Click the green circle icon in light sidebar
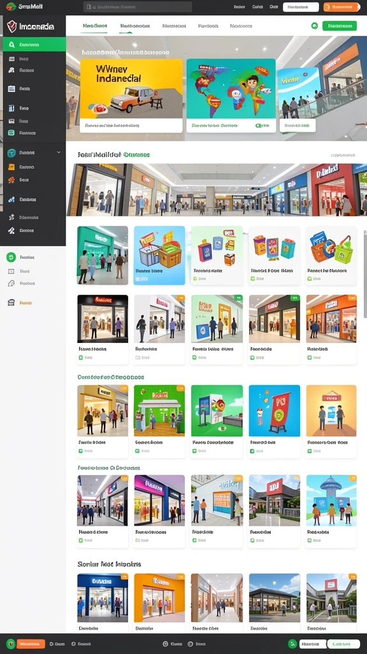367x654 pixels. 11,257
